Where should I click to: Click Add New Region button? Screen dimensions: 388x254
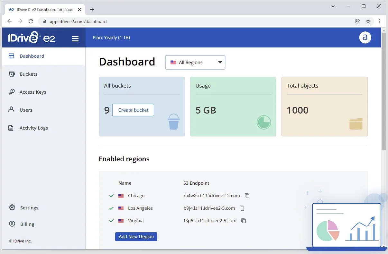click(x=136, y=237)
